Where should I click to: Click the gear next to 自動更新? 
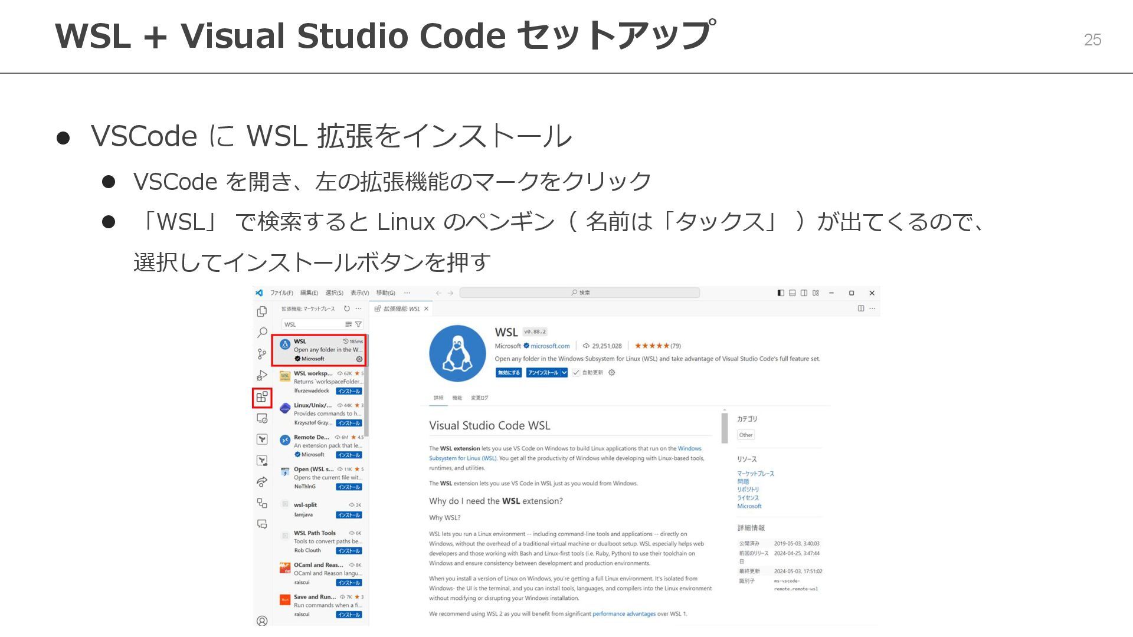tap(612, 372)
